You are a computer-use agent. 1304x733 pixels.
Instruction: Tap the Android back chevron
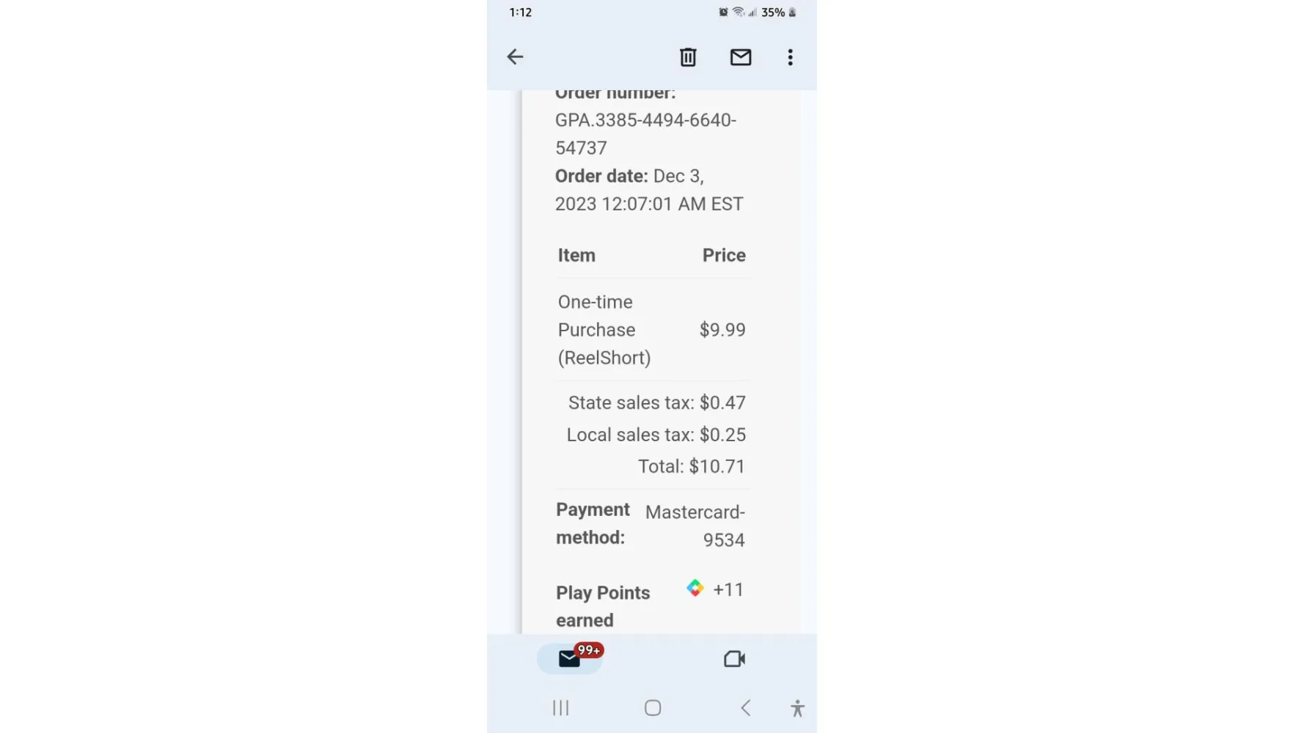745,708
